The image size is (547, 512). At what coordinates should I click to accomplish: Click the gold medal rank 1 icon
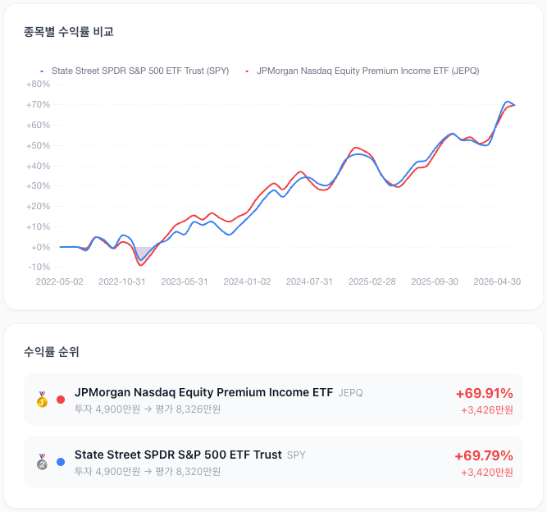(x=42, y=400)
